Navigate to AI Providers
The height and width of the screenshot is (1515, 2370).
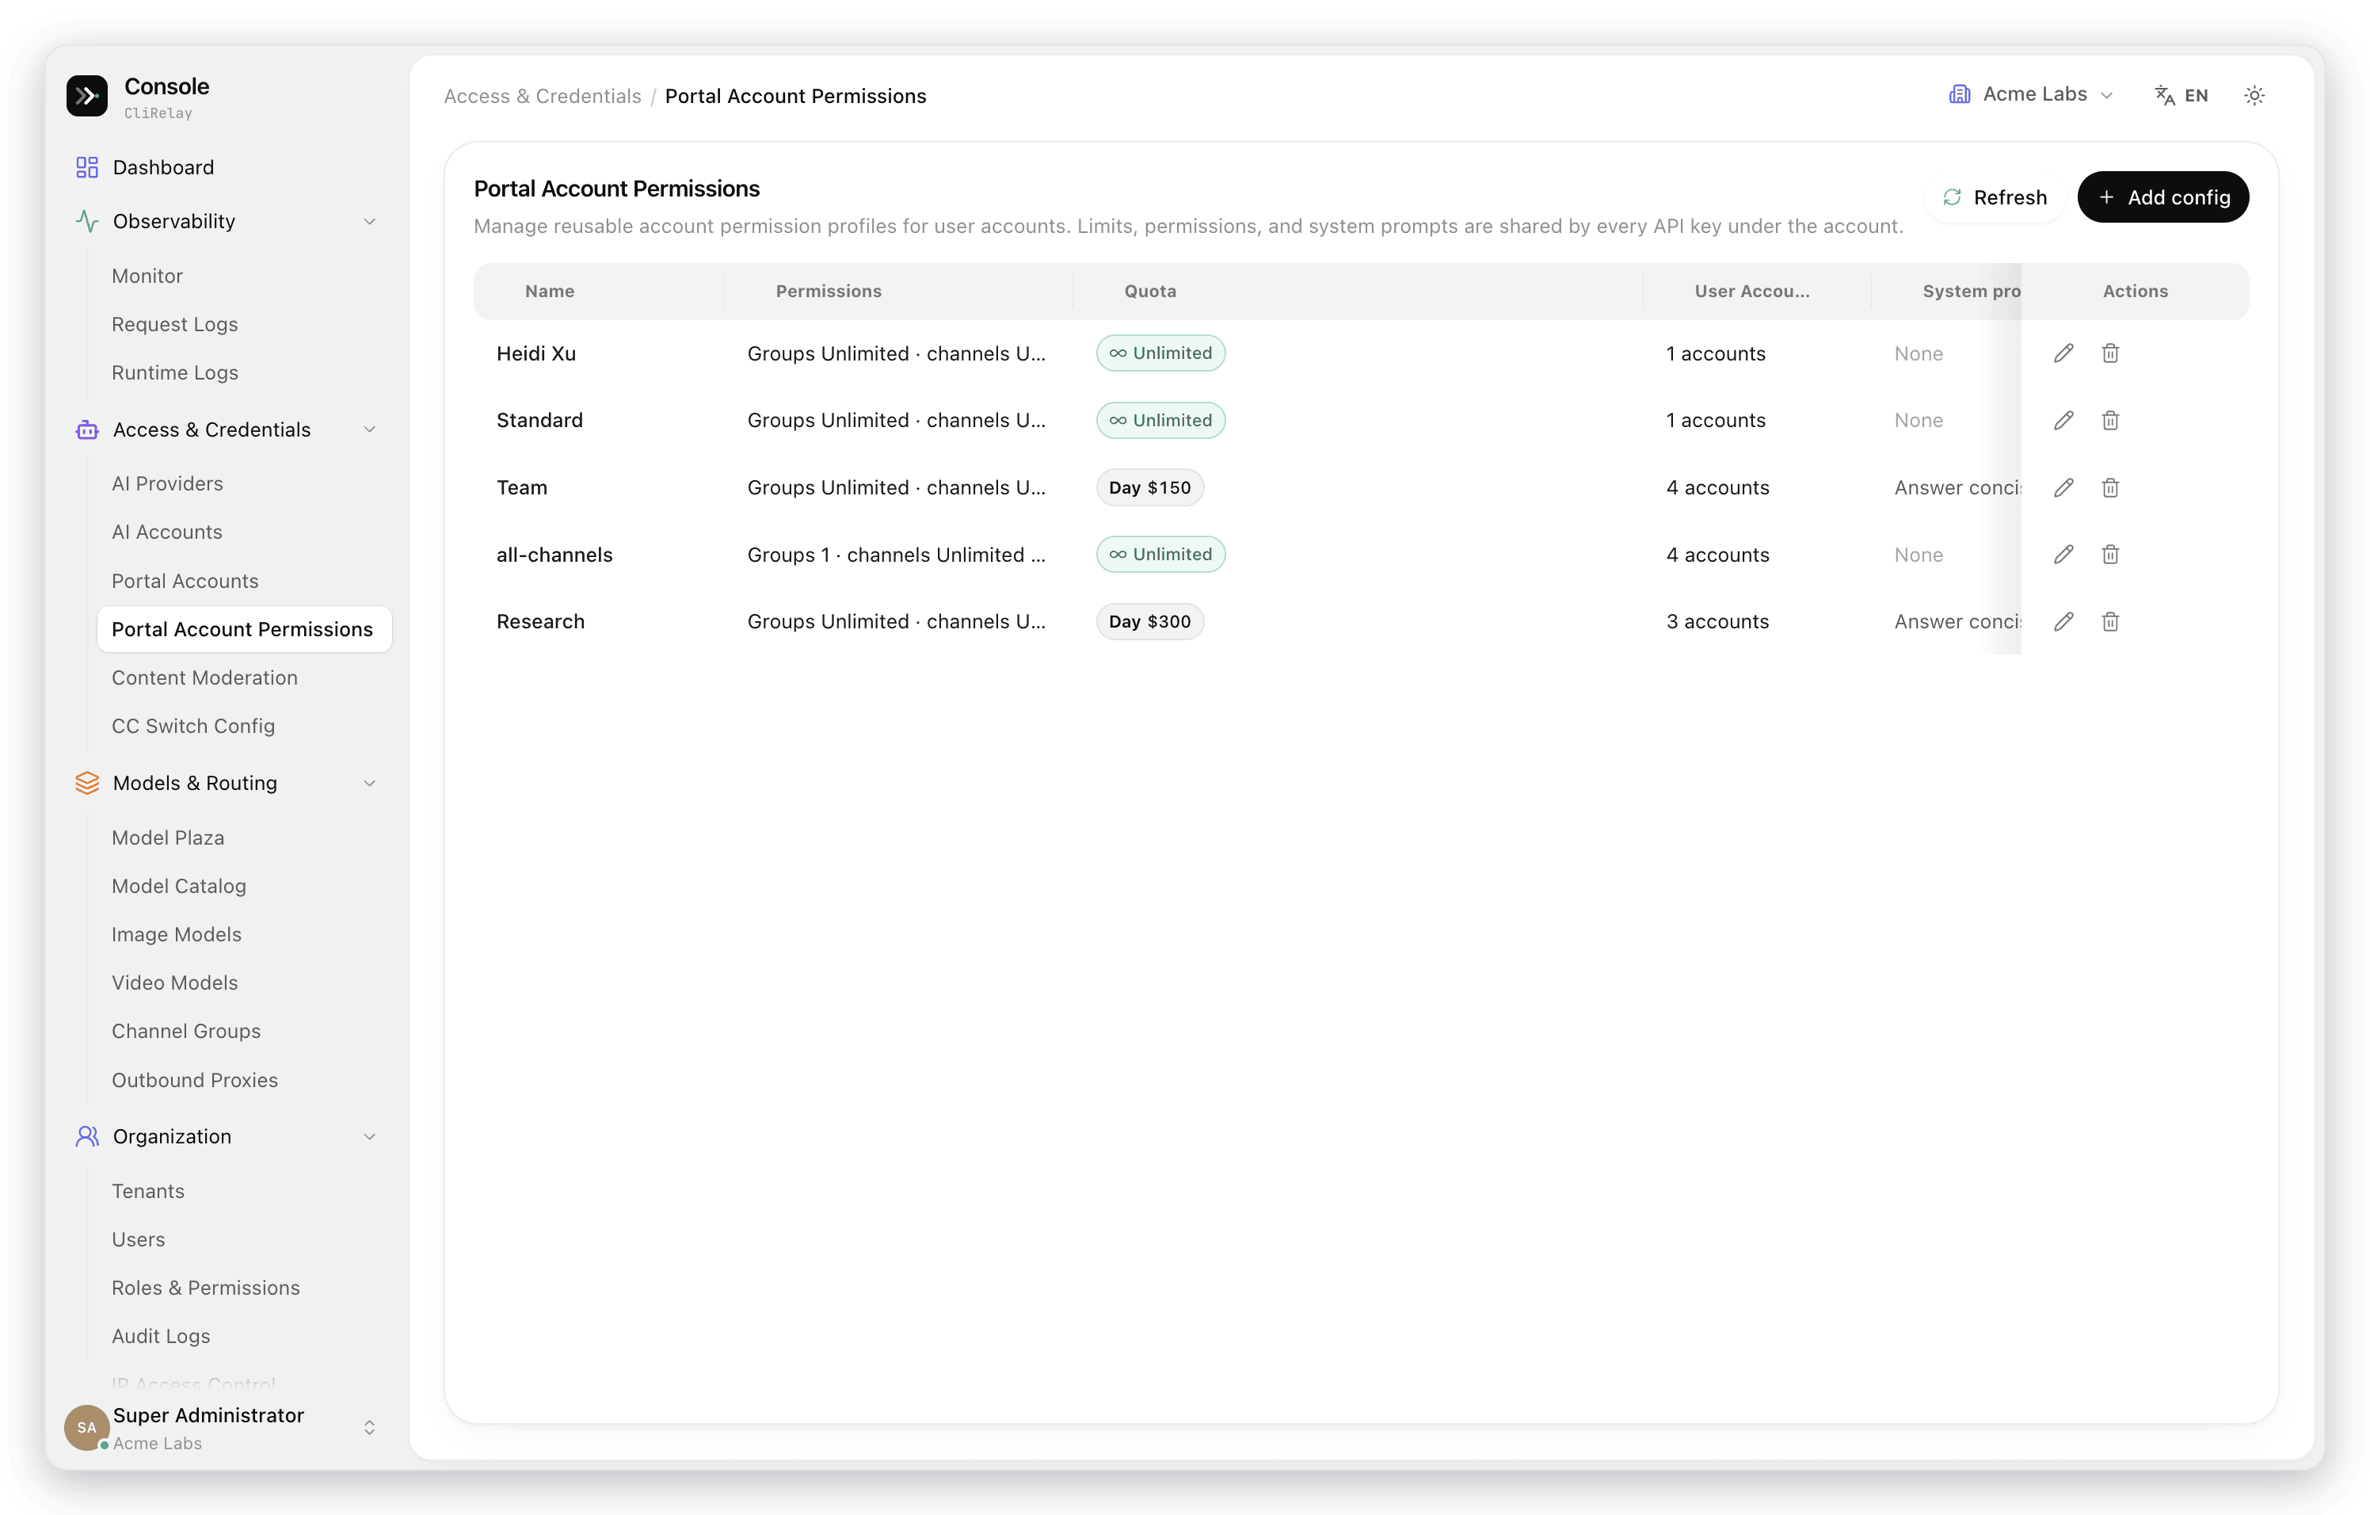point(167,483)
